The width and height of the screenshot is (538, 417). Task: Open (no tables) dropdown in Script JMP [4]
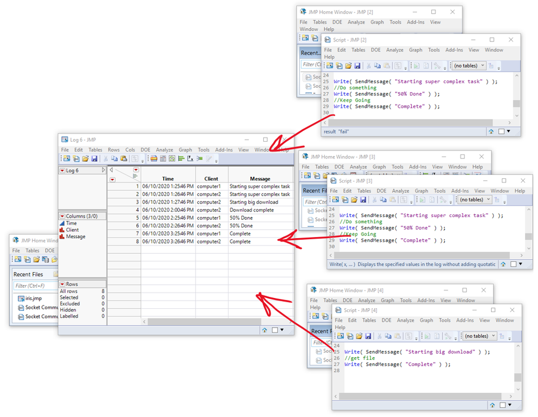(x=480, y=336)
